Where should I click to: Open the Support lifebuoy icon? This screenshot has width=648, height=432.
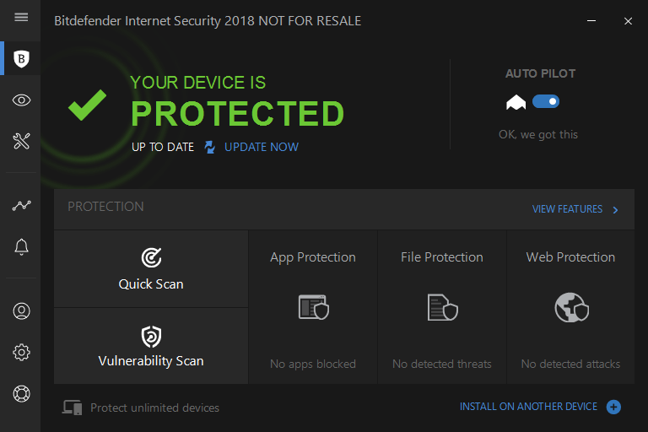click(x=22, y=393)
